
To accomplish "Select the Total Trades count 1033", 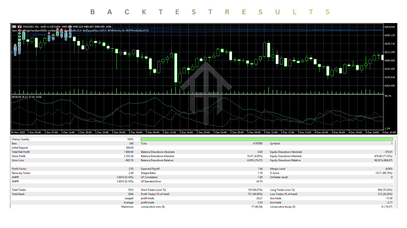I will tap(130, 190).
